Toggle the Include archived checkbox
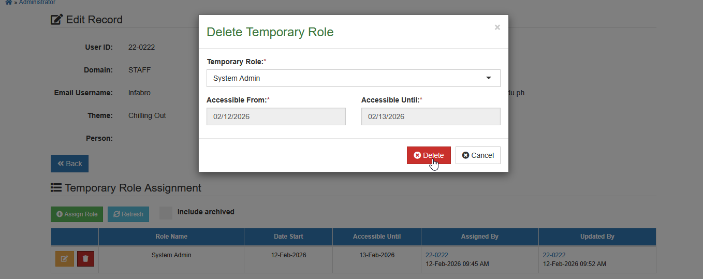Viewport: 703px width, 279px height. click(x=166, y=213)
